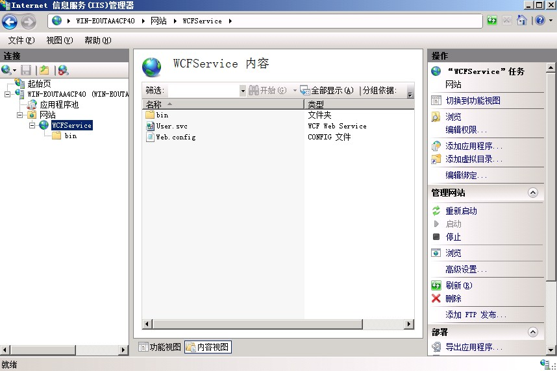
Task: Collapse the 部署 section chevron
Action: 532,332
